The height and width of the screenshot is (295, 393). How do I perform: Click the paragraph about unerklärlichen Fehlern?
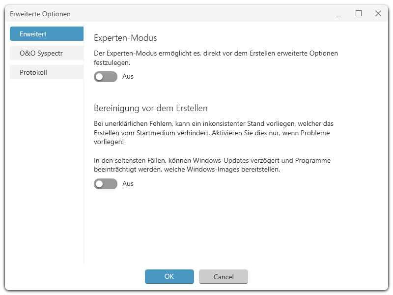click(214, 133)
